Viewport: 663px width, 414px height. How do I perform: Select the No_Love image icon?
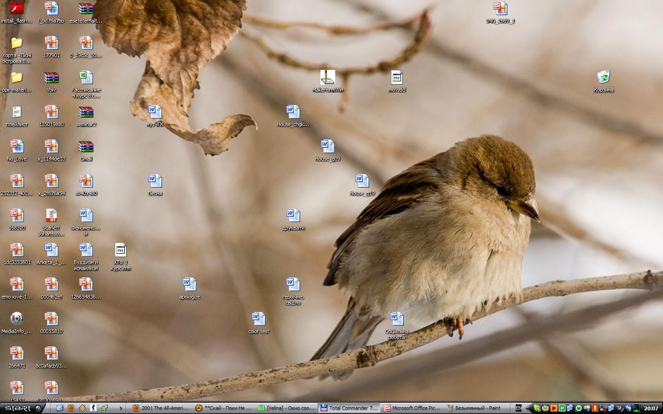pyautogui.click(x=17, y=150)
